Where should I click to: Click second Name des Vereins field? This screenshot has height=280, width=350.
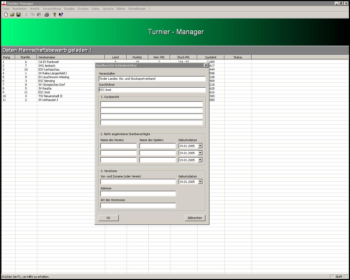point(118,153)
